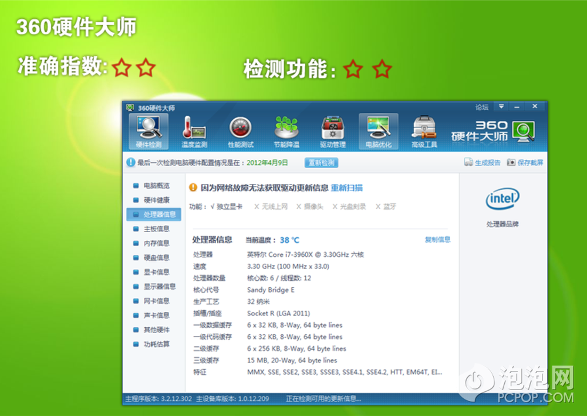Click the 生成报告 report icon

(468, 162)
